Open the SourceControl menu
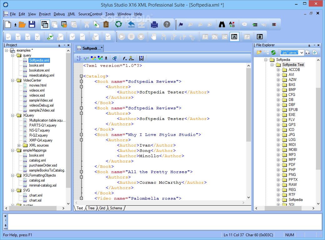This screenshot has width=325, height=240. point(90,14)
